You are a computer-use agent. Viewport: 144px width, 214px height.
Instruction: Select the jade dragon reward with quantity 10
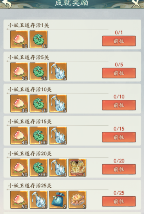point(39,39)
